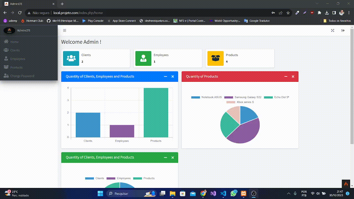Open Clients in the sidebar menu
Image resolution: width=354 pixels, height=199 pixels.
[29, 50]
